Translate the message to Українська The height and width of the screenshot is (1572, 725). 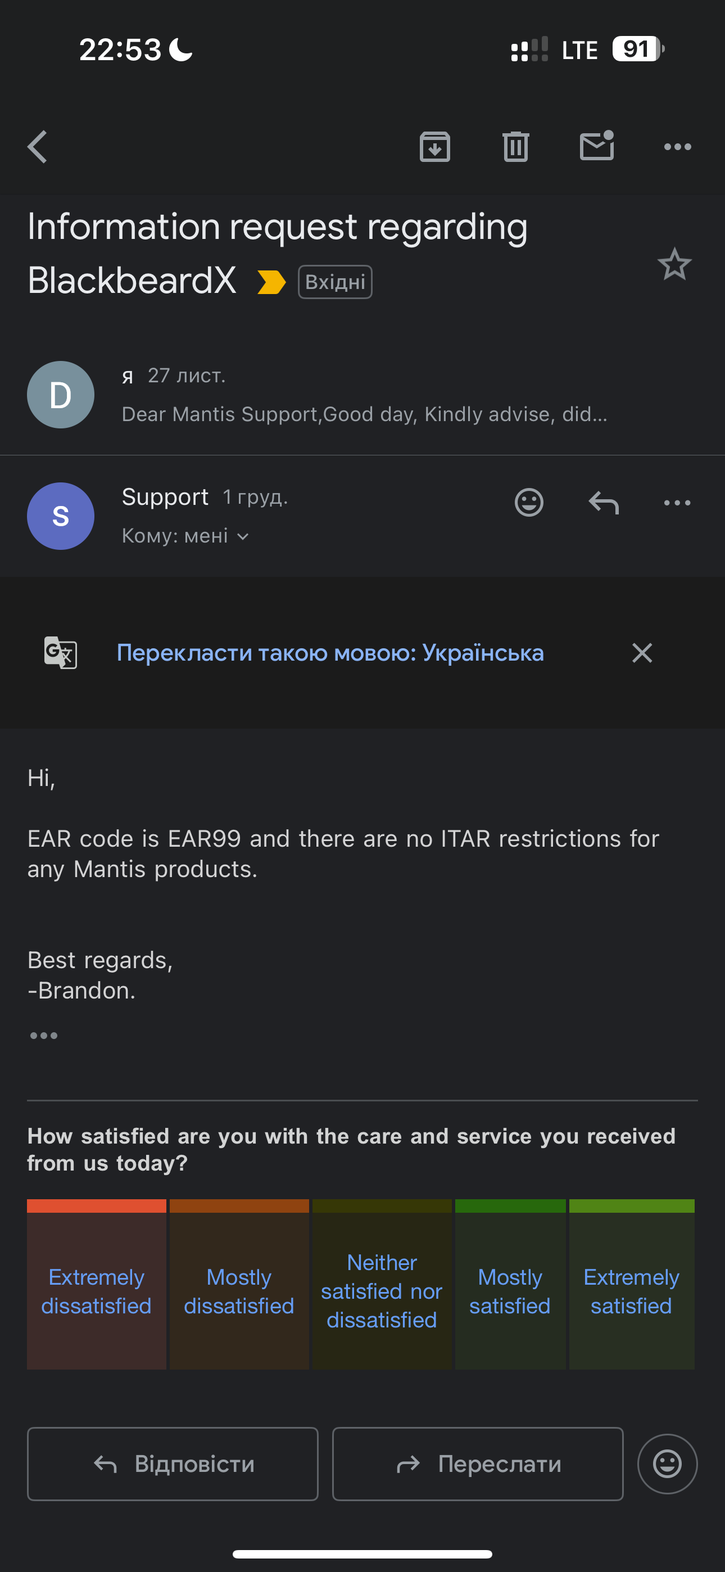[x=329, y=653]
